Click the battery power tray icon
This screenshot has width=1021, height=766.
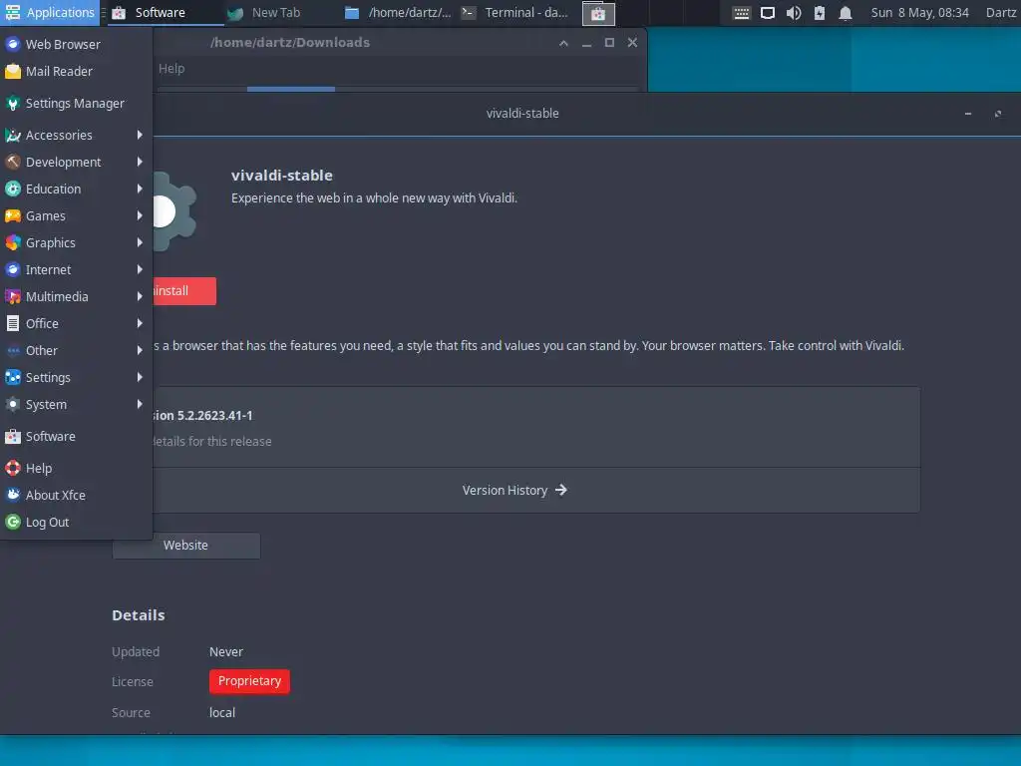coord(820,13)
